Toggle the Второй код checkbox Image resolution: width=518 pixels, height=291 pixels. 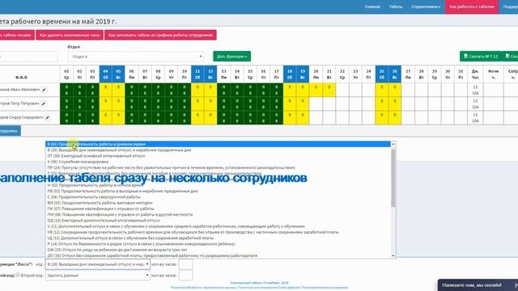(x=18, y=275)
